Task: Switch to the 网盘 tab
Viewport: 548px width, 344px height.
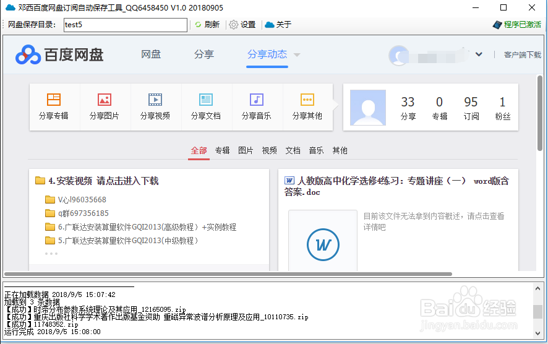Action: (151, 54)
